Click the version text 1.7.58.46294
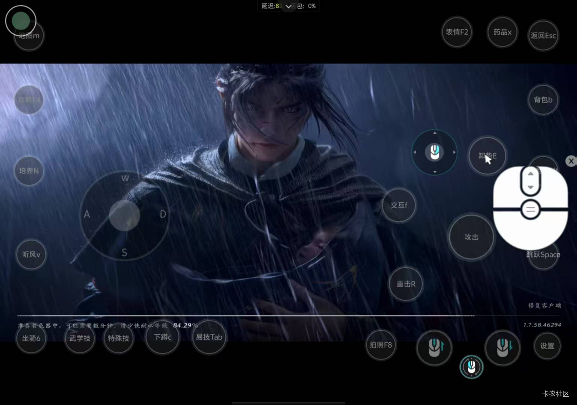 [x=542, y=325]
